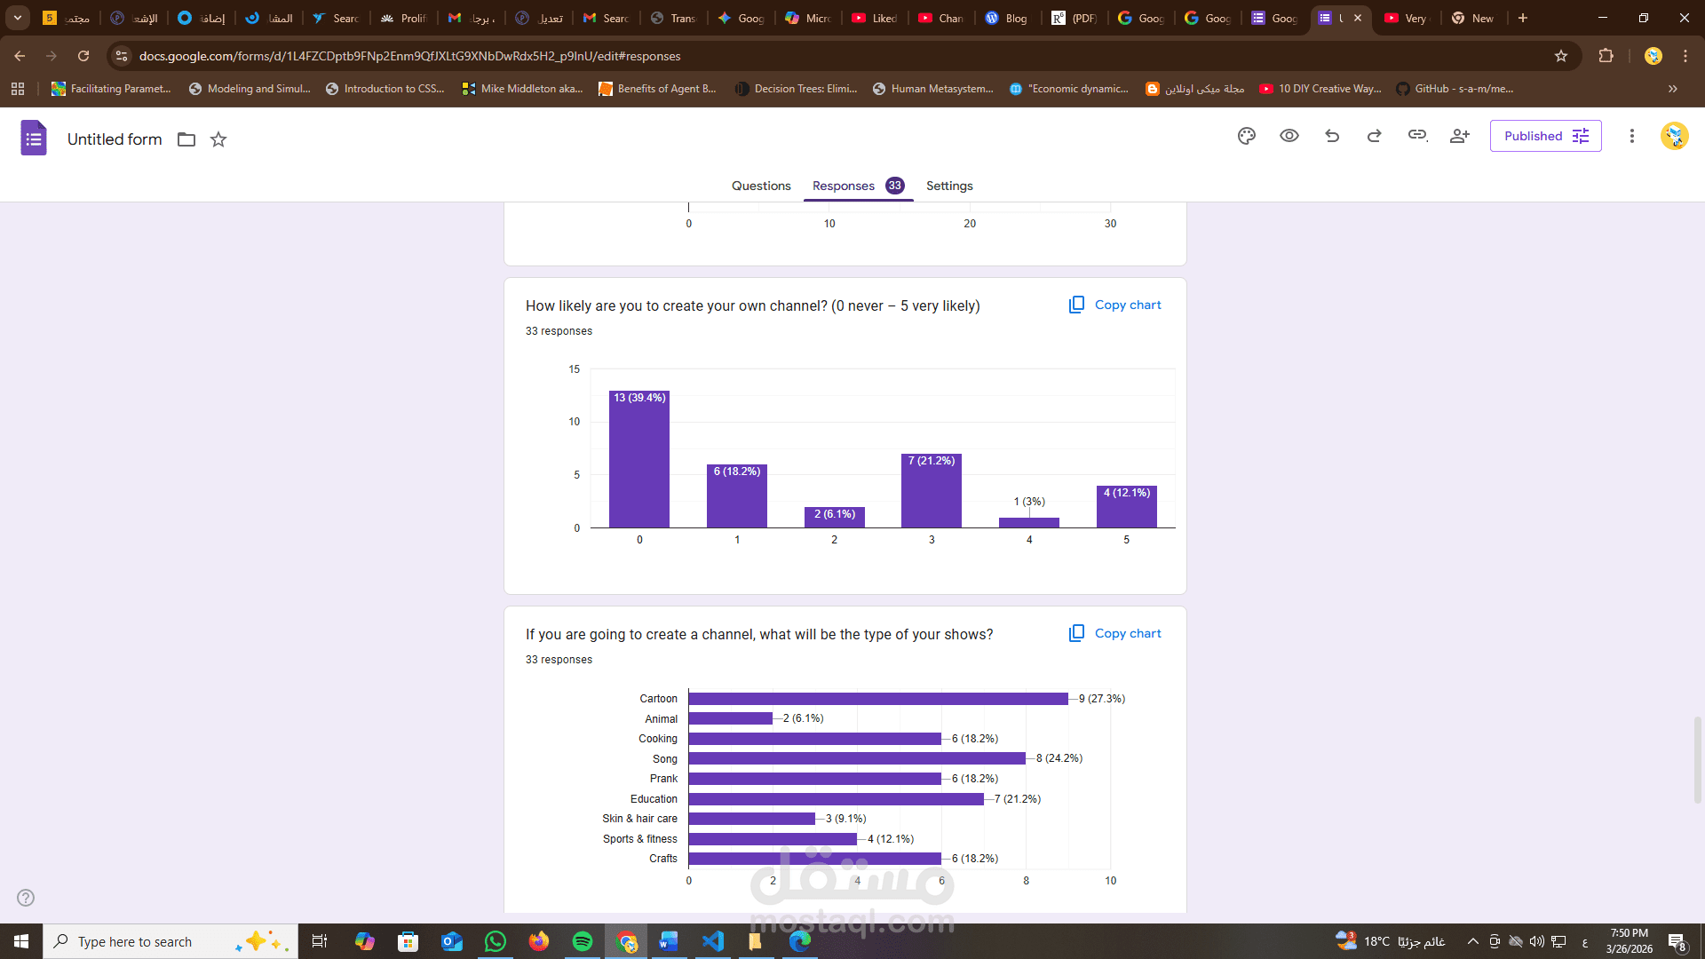Copy chart for channel likelihood question
The height and width of the screenshot is (959, 1705).
[x=1115, y=305]
